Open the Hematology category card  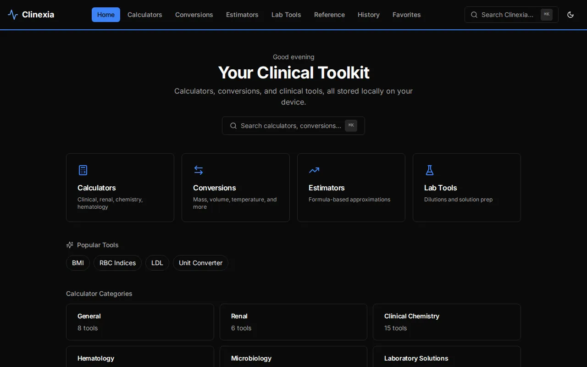tap(140, 357)
